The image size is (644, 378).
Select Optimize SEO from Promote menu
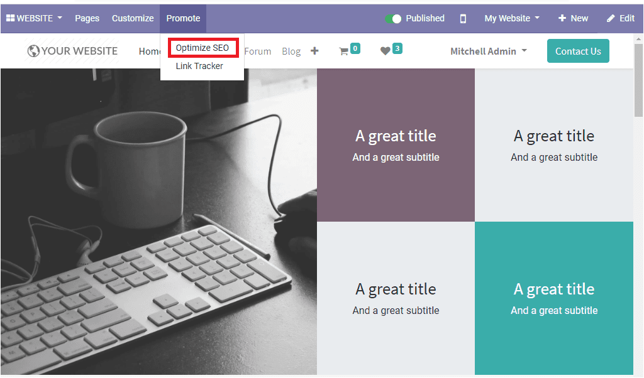click(x=203, y=48)
